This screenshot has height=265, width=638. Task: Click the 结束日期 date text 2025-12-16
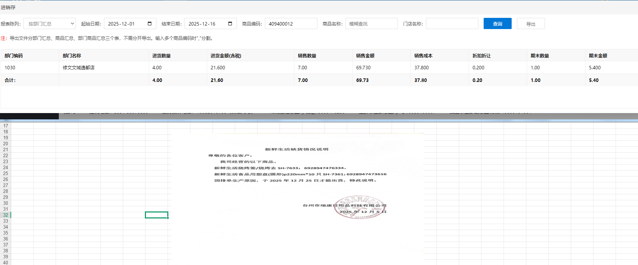click(202, 24)
